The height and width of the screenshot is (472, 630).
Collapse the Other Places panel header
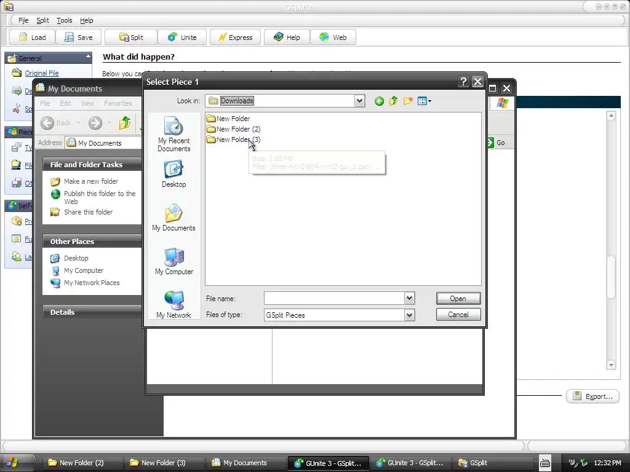pyautogui.click(x=92, y=241)
